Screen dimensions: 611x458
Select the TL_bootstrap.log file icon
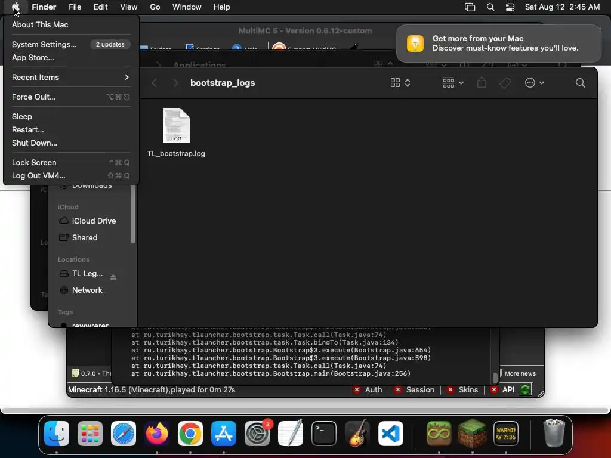pyautogui.click(x=176, y=125)
